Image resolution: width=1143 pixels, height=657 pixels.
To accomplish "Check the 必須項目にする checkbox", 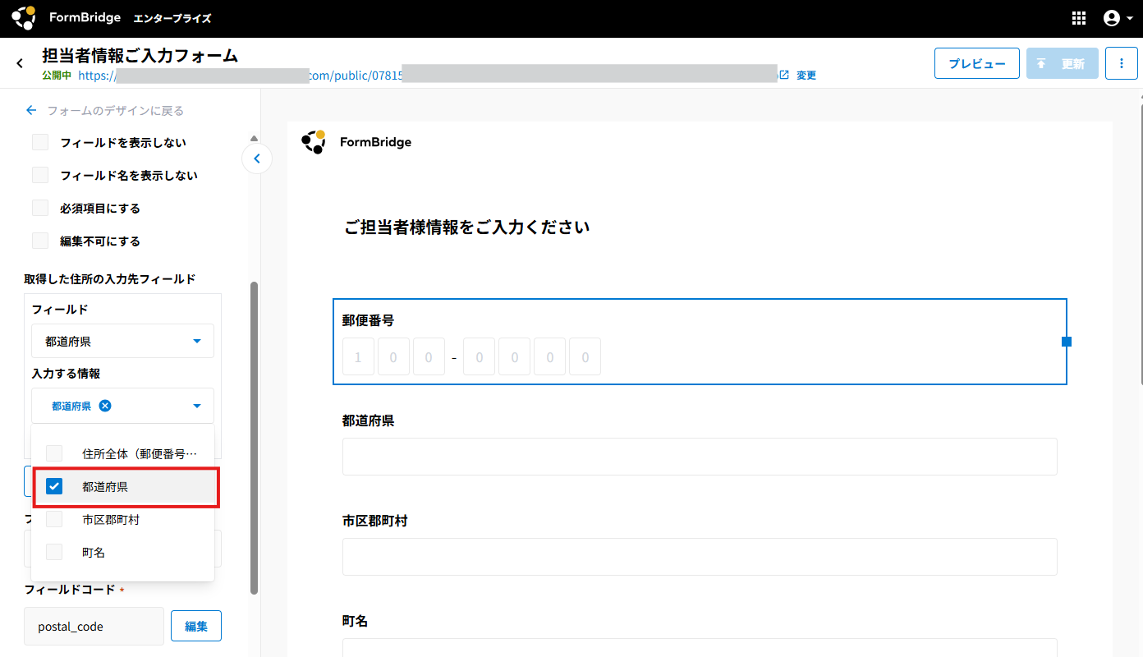I will pyautogui.click(x=40, y=208).
